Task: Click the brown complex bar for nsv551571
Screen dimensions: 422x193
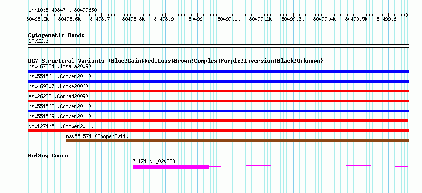Action: coord(238,141)
